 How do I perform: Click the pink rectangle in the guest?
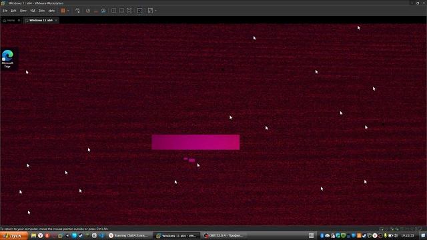pos(195,142)
